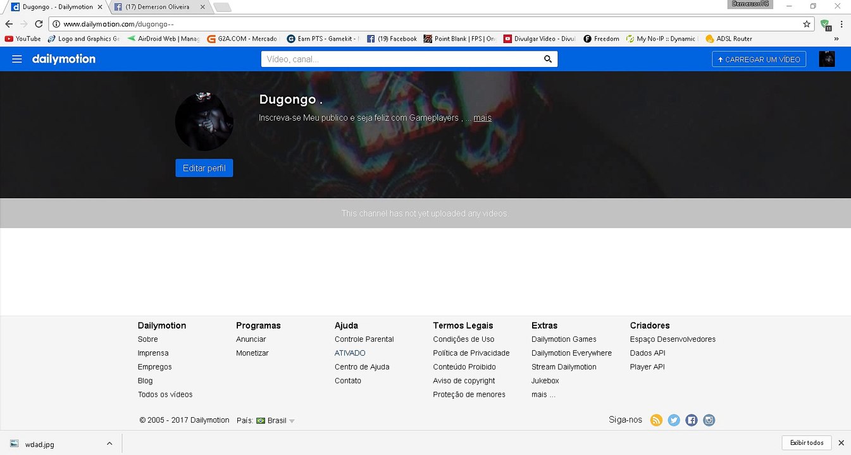Open the downloaded wdad.jpg file
The width and height of the screenshot is (851, 455).
point(40,444)
